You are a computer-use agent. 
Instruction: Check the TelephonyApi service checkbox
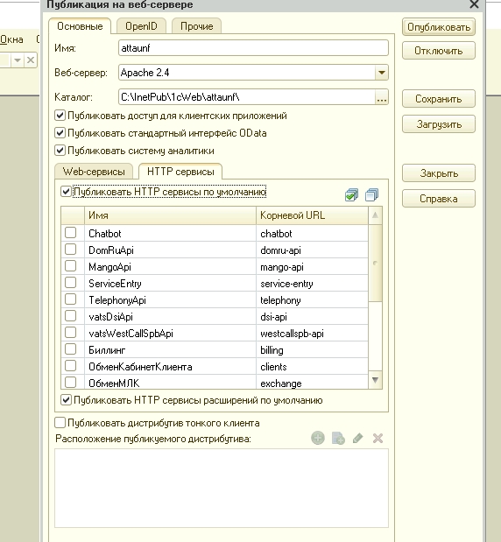71,299
